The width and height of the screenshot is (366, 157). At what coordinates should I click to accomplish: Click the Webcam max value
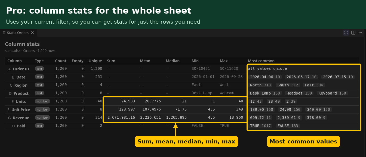click(x=227, y=93)
